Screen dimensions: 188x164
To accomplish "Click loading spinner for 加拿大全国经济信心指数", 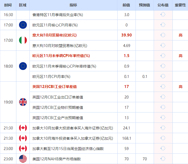I will pos(163,148).
